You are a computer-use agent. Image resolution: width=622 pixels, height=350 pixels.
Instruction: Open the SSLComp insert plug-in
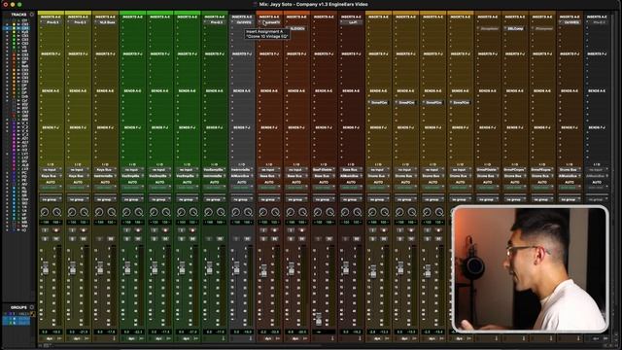(x=514, y=28)
